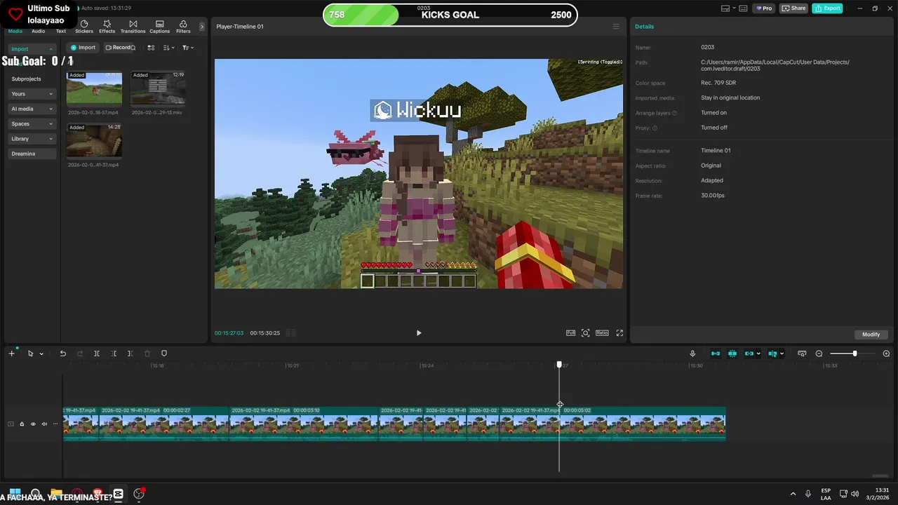
Task: Expand the Spaces section
Action: [x=32, y=123]
